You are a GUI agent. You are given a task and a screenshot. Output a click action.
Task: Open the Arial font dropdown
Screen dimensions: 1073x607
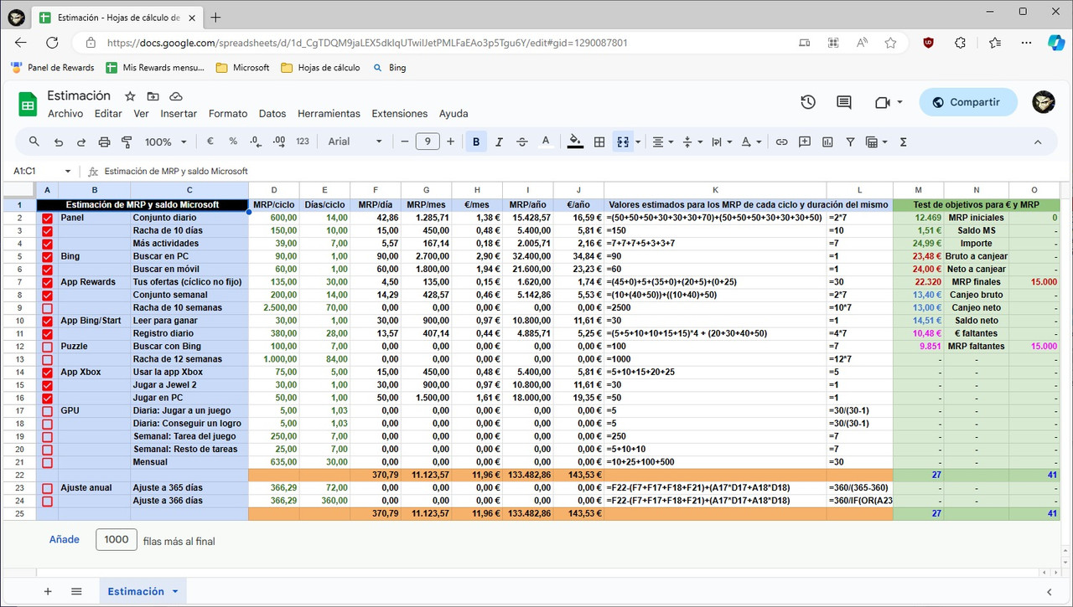coord(355,141)
